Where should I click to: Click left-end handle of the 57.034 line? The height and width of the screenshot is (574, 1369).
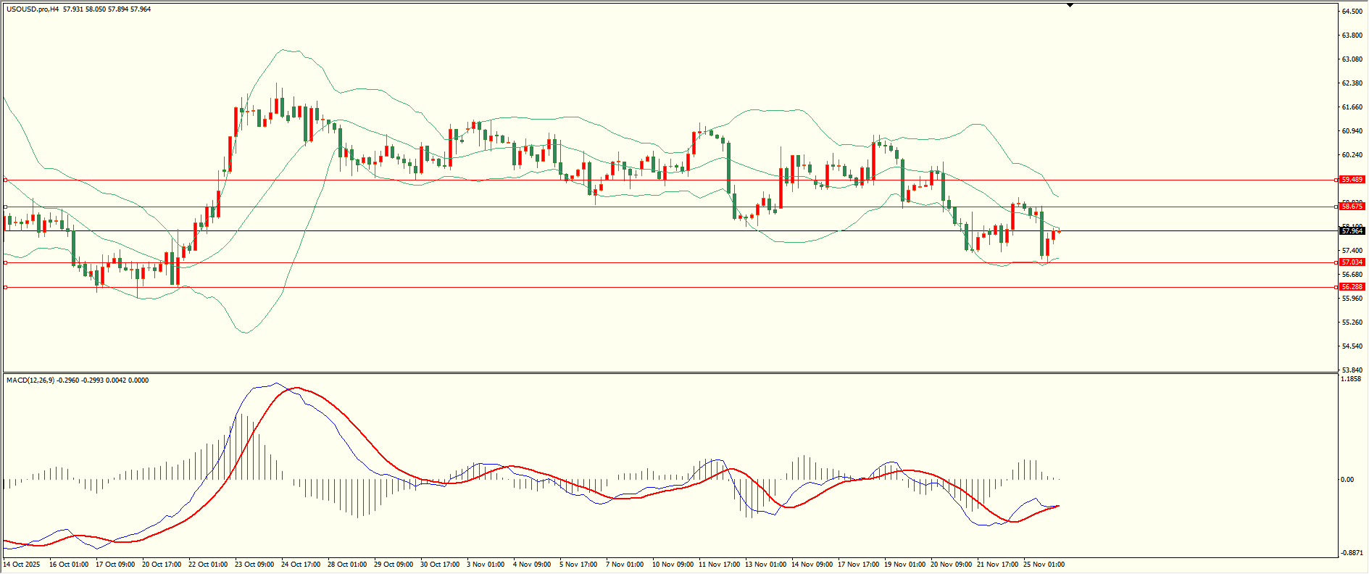pos(6,262)
